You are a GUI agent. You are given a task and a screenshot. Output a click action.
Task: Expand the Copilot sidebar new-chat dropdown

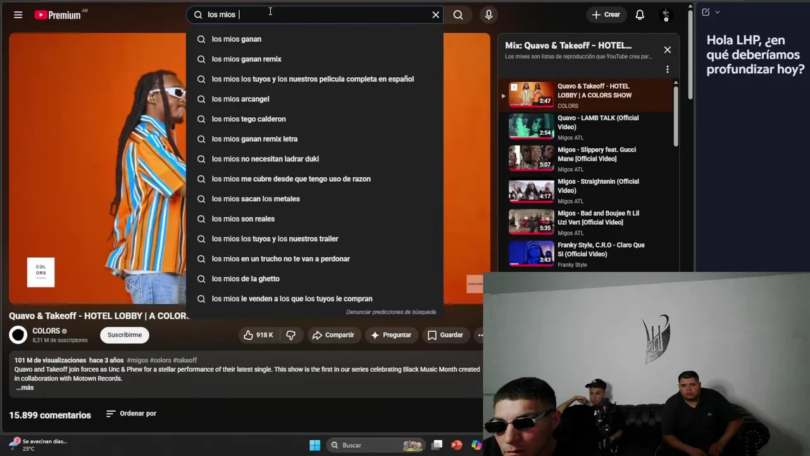pos(718,12)
